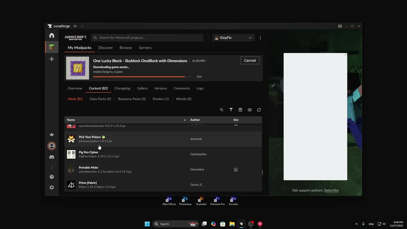Open the iGopFix profile dropdown
The image size is (407, 229).
click(x=233, y=38)
